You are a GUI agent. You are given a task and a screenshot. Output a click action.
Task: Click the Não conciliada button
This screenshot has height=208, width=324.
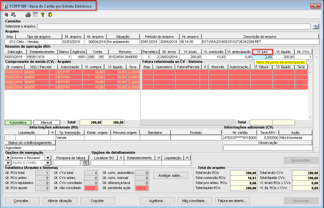(x=195, y=201)
